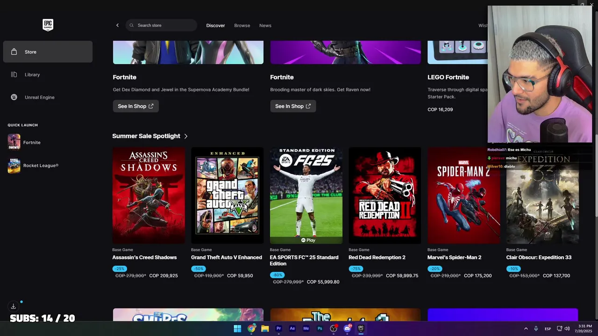
Task: See Raven Fortnite offer in shop
Action: [x=293, y=106]
